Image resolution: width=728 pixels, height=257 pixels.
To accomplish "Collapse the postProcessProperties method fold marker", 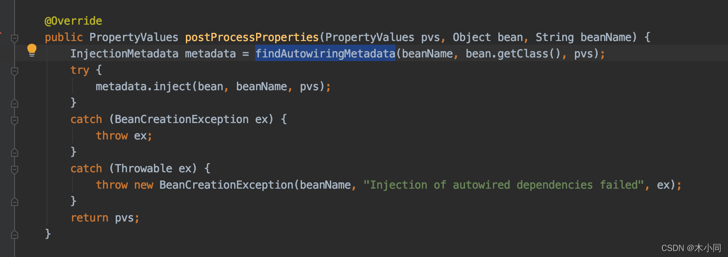I will tap(15, 38).
